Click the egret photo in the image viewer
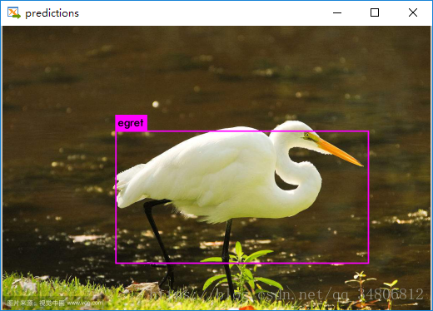This screenshot has width=433, height=311. 216,168
